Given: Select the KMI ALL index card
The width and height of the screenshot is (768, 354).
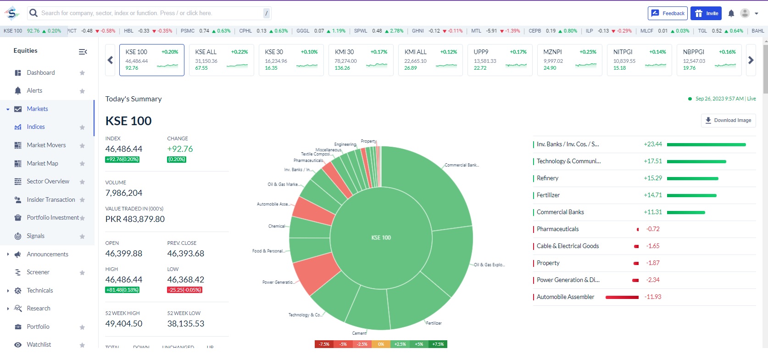Looking at the screenshot, I should coord(431,60).
